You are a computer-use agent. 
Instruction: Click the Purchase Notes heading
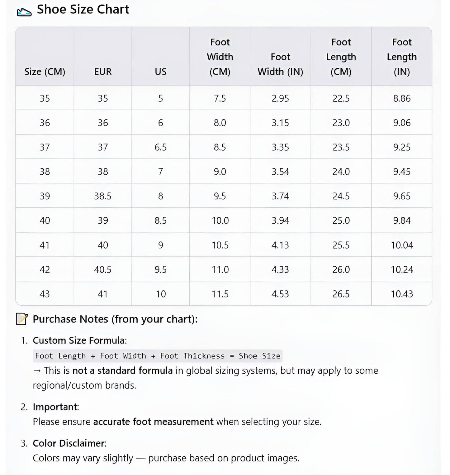115,319
